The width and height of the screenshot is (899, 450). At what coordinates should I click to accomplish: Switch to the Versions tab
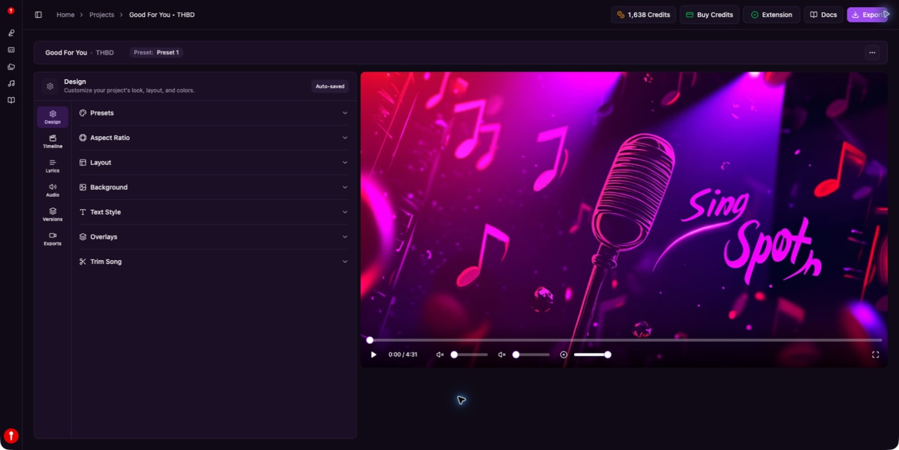point(52,214)
